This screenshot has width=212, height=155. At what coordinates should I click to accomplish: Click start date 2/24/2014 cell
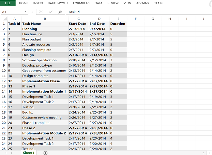pos(79,112)
